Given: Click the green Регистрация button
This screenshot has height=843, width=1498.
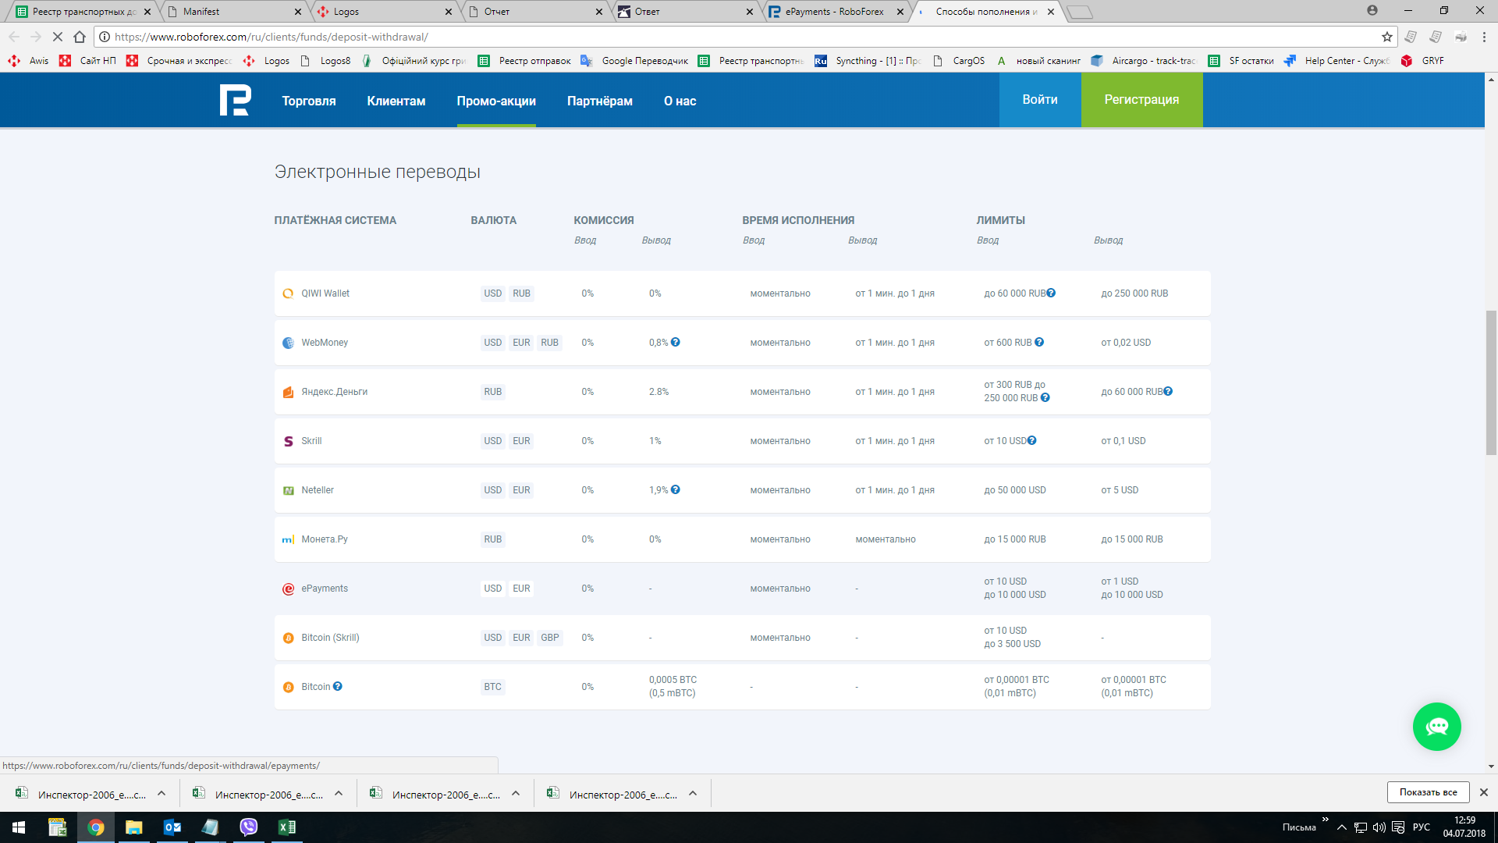Looking at the screenshot, I should coord(1141,99).
